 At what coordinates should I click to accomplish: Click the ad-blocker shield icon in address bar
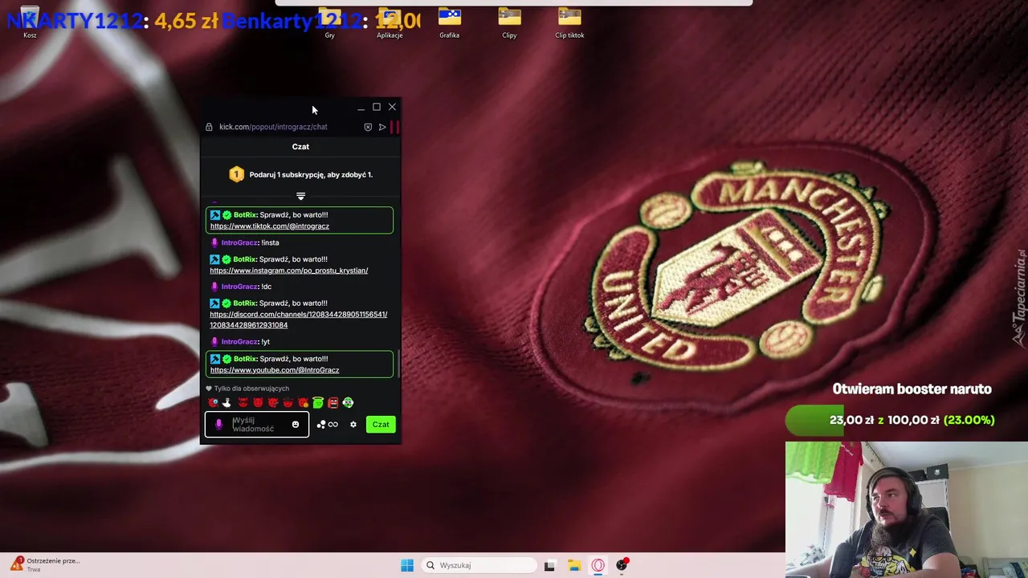coord(368,127)
